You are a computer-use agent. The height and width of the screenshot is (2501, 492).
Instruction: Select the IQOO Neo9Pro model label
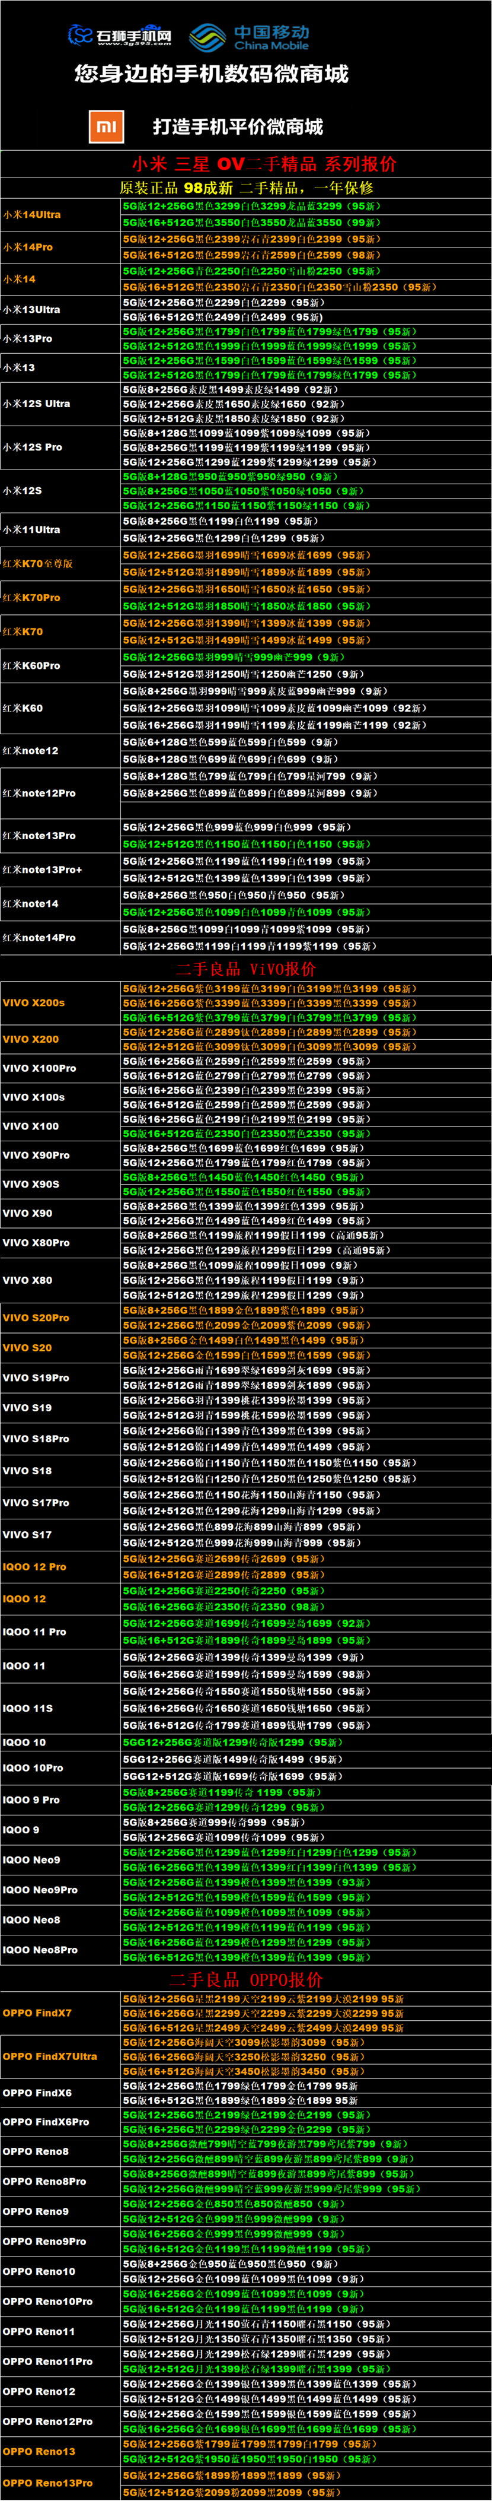tap(40, 1889)
